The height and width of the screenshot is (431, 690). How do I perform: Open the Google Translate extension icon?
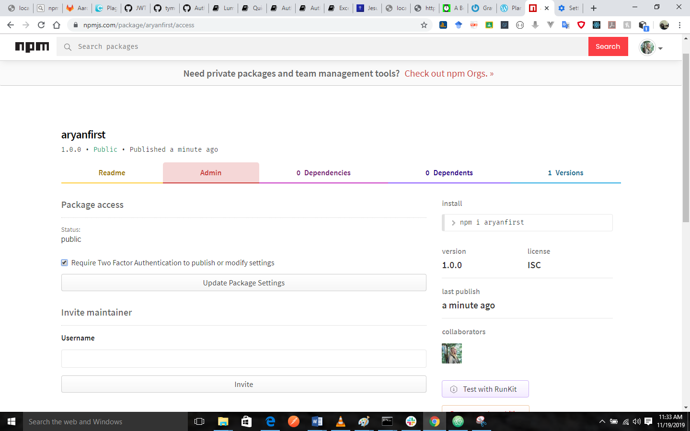[566, 25]
